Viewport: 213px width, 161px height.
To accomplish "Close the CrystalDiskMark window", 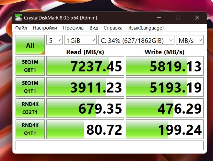I will coord(197,18).
